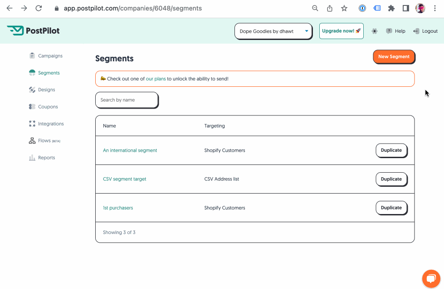Open browser extensions puzzle icon

391,8
